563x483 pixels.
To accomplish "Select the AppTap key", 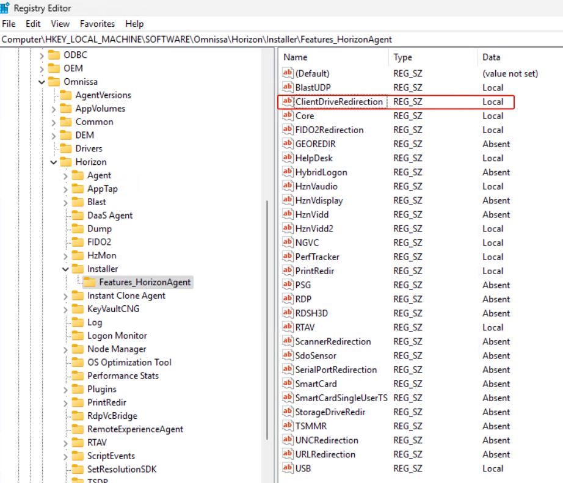I will [x=103, y=189].
